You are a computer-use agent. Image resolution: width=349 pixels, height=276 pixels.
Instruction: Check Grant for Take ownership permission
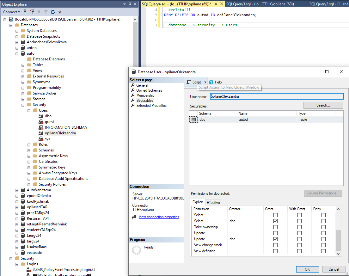click(x=275, y=227)
